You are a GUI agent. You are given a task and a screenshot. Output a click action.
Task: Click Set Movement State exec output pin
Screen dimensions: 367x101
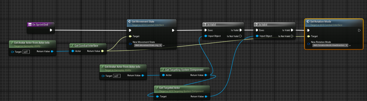click(173, 30)
